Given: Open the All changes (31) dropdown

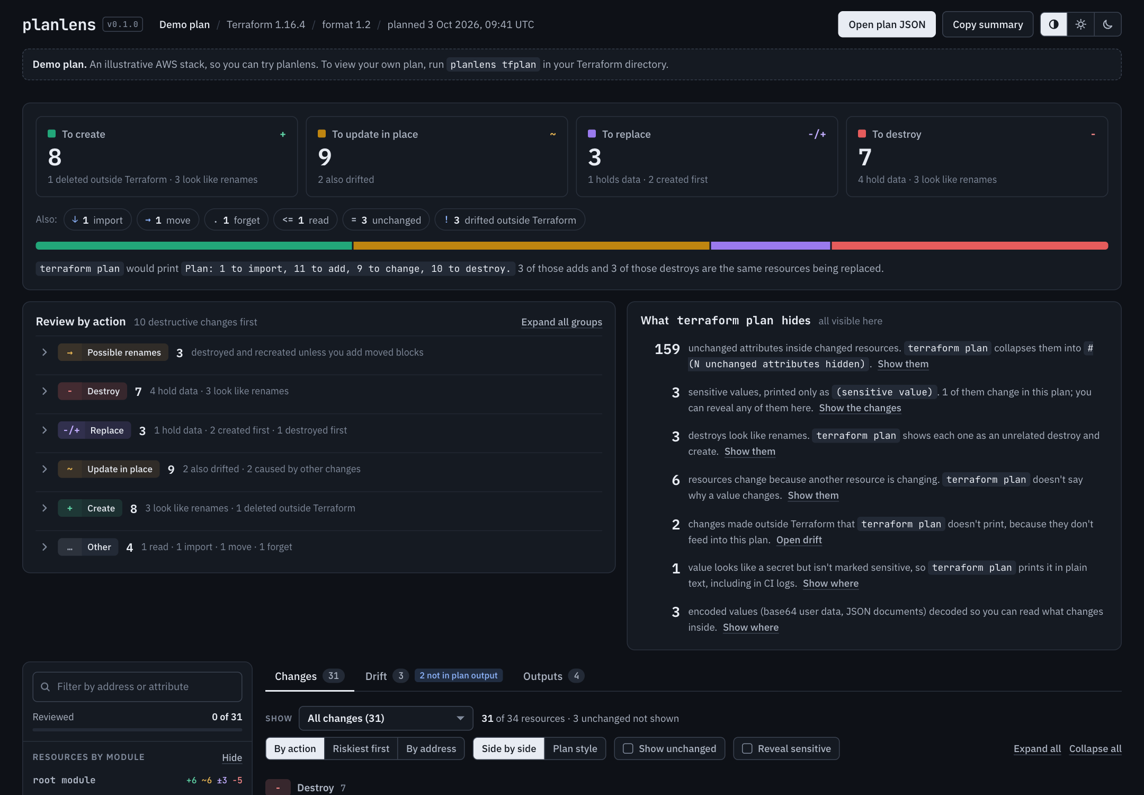Looking at the screenshot, I should pyautogui.click(x=386, y=718).
